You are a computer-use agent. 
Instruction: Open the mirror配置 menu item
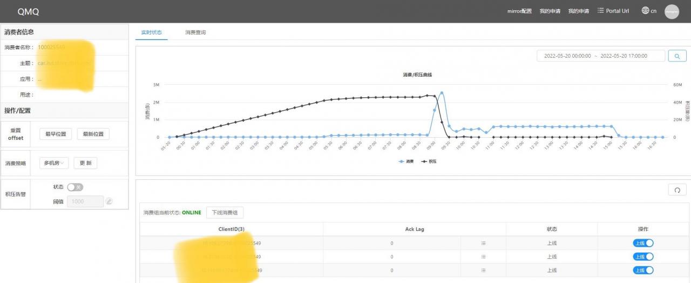coord(519,11)
